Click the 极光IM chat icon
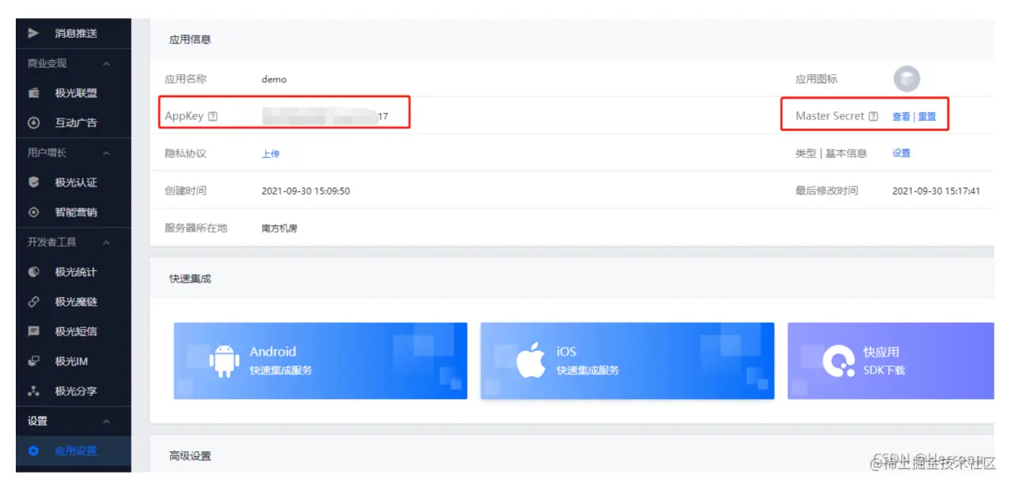This screenshot has width=1011, height=486. (x=33, y=361)
